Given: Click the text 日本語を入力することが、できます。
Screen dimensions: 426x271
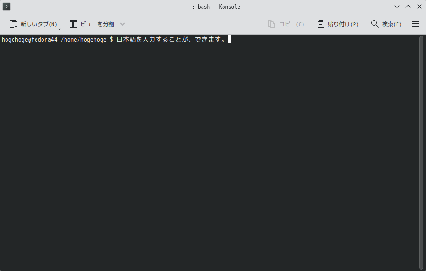Looking at the screenshot, I should pos(171,40).
